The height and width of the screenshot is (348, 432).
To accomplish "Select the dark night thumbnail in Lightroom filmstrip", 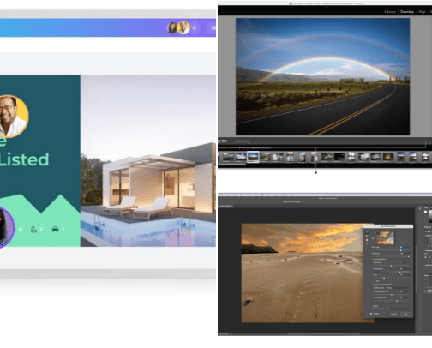I will pyautogui.click(x=339, y=157).
